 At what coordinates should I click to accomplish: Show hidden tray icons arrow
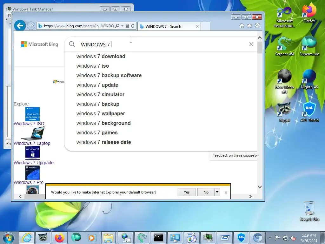pos(270,238)
